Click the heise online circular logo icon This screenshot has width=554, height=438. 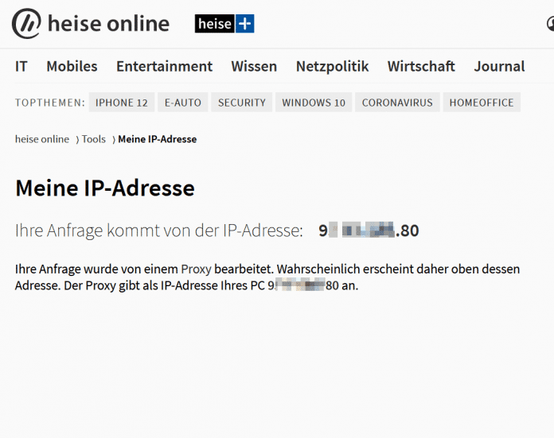[x=27, y=24]
